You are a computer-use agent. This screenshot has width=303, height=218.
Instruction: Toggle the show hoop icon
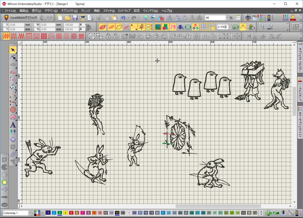click(x=188, y=27)
